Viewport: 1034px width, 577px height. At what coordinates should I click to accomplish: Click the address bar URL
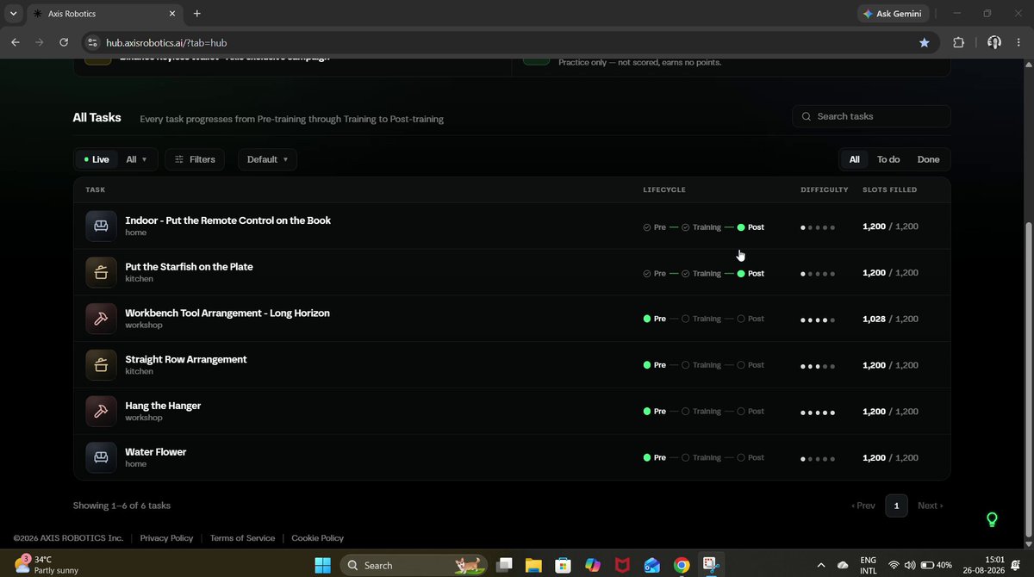(x=166, y=42)
